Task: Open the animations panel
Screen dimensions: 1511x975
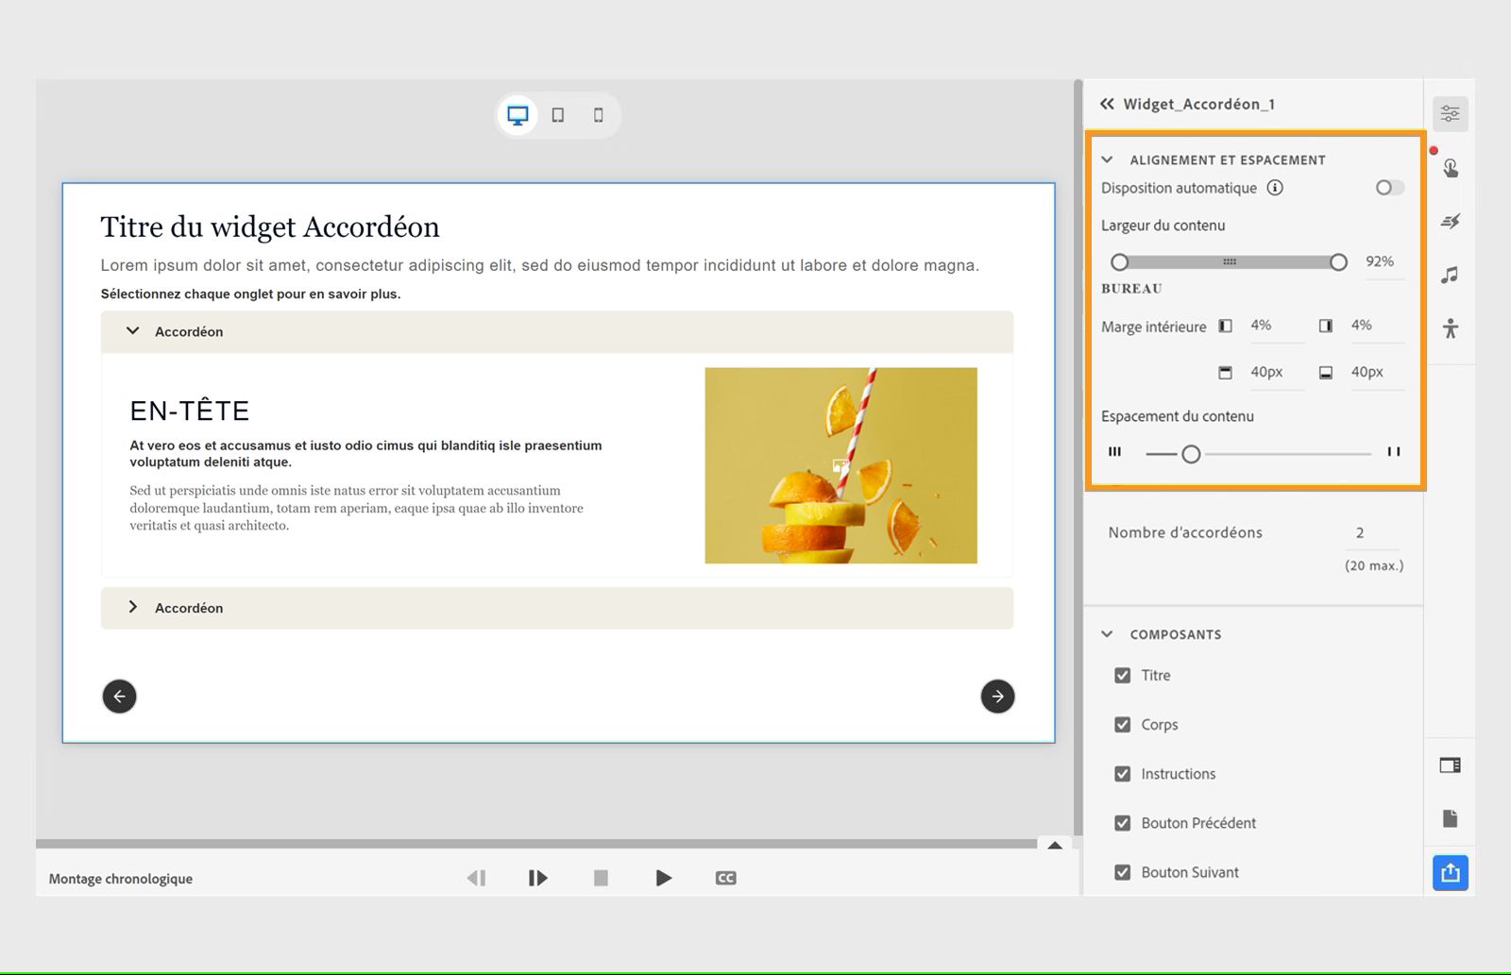Action: tap(1452, 221)
